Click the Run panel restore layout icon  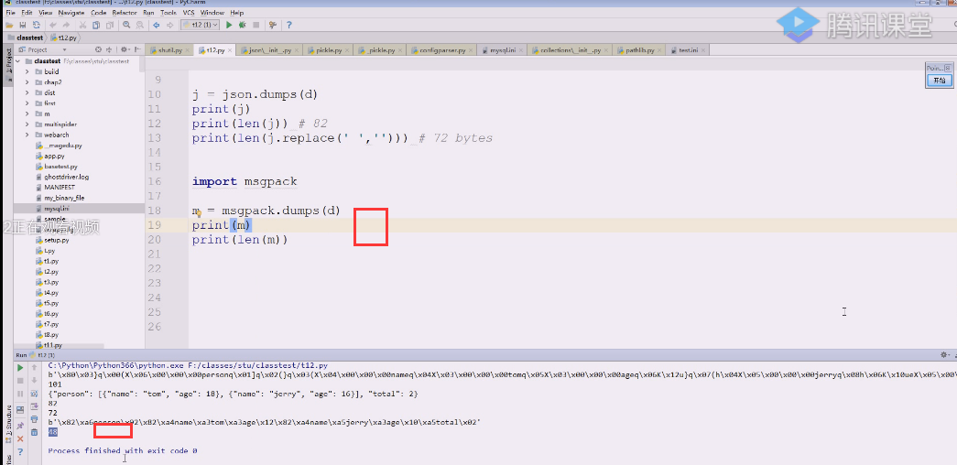(20, 409)
